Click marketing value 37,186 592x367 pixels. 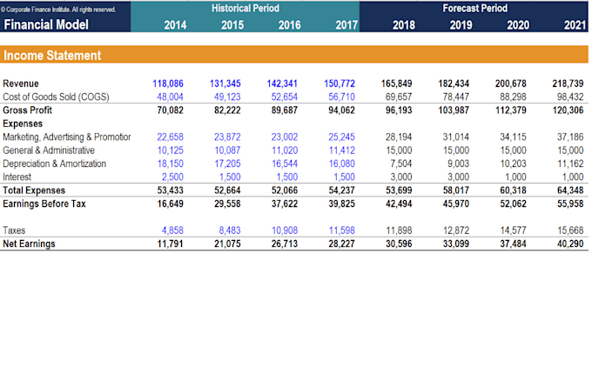tap(570, 137)
